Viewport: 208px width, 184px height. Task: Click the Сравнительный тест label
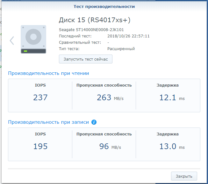point(80,43)
